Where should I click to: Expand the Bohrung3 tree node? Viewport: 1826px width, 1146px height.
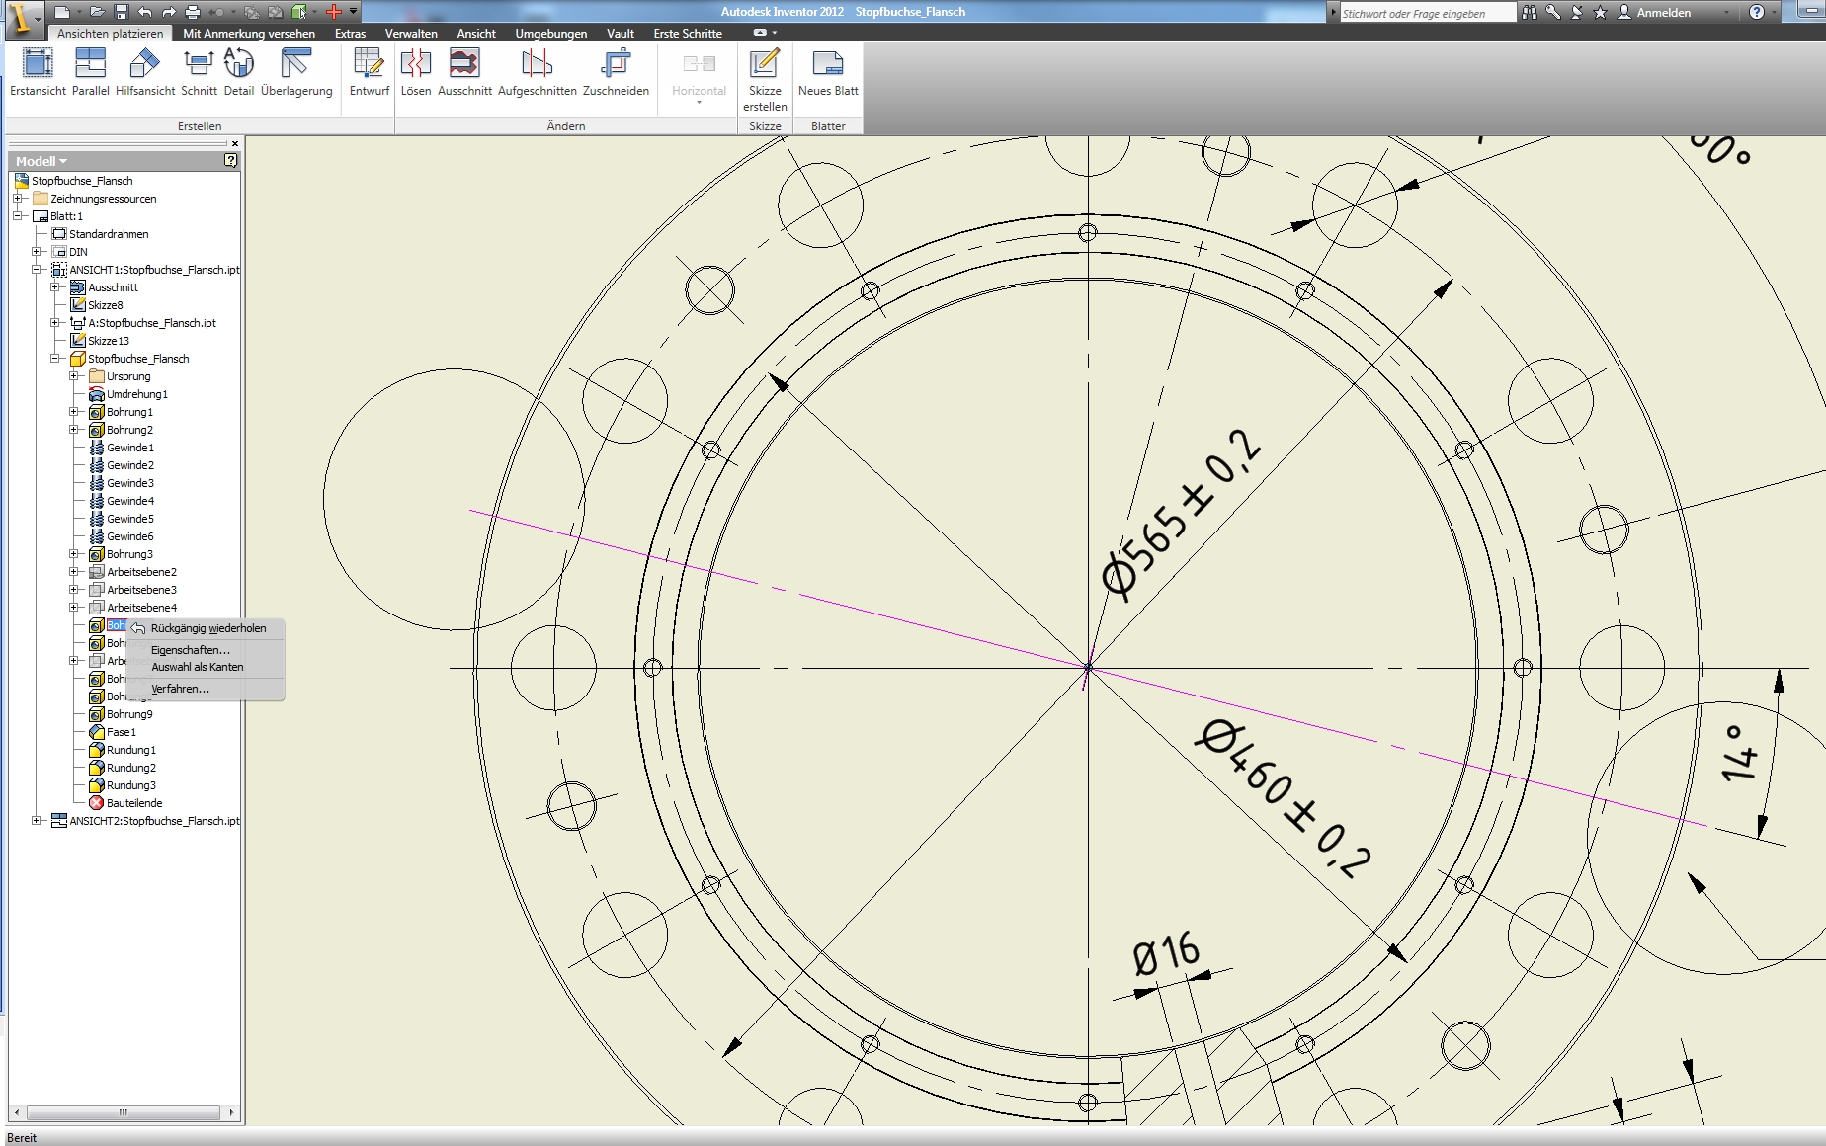[x=74, y=554]
